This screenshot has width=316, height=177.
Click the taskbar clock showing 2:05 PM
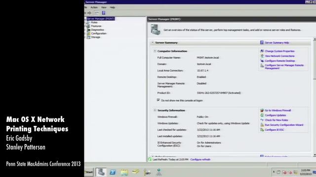pyautogui.click(x=306, y=172)
